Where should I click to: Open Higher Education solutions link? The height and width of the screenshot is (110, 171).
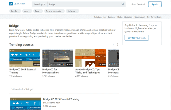(125, 17)
